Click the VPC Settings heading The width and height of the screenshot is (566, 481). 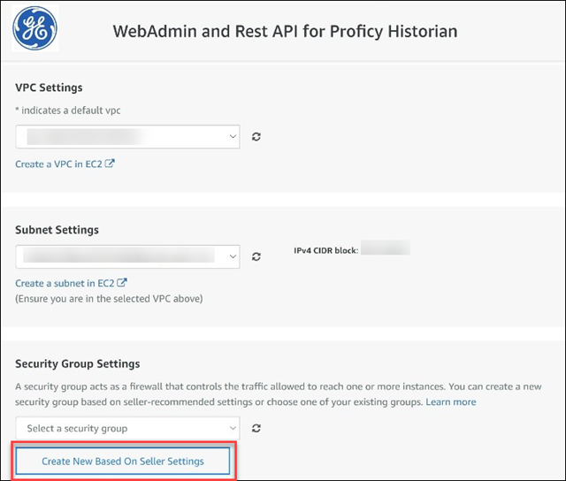click(x=49, y=88)
